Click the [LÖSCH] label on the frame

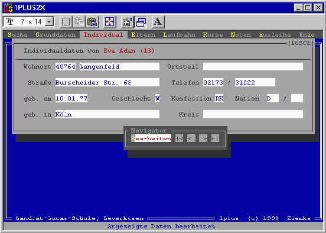(x=301, y=43)
